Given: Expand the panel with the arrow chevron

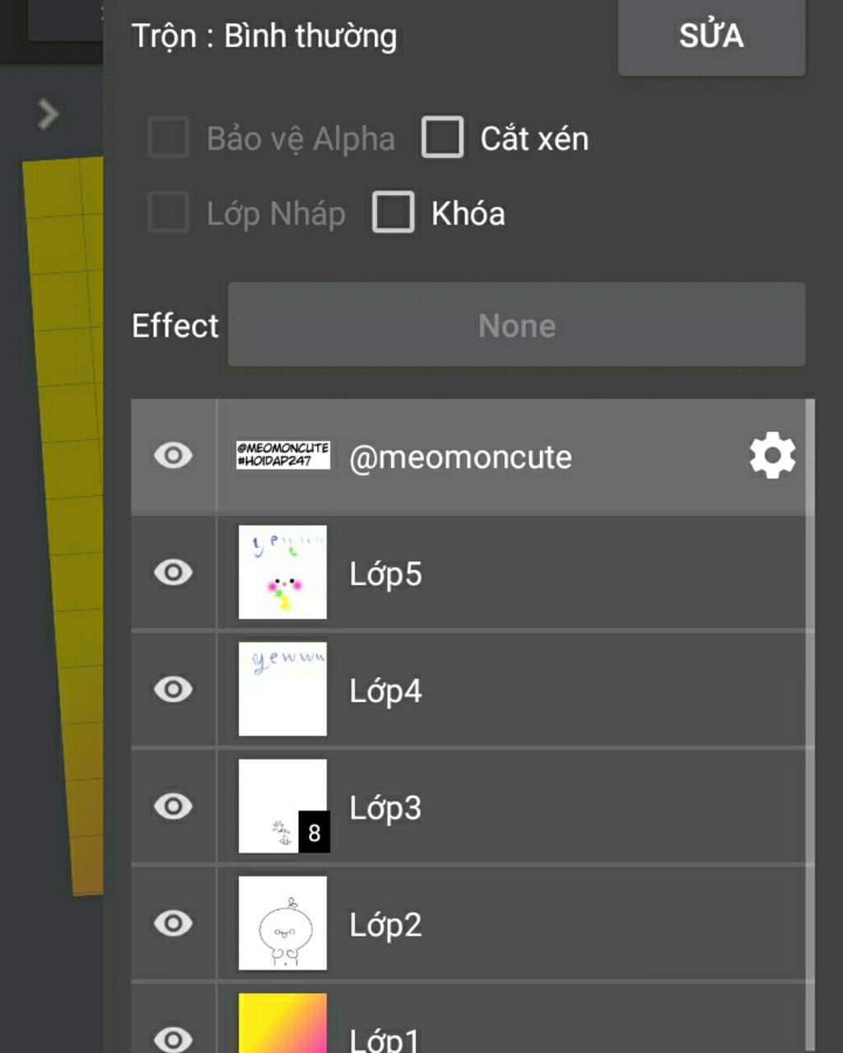Looking at the screenshot, I should pos(49,114).
